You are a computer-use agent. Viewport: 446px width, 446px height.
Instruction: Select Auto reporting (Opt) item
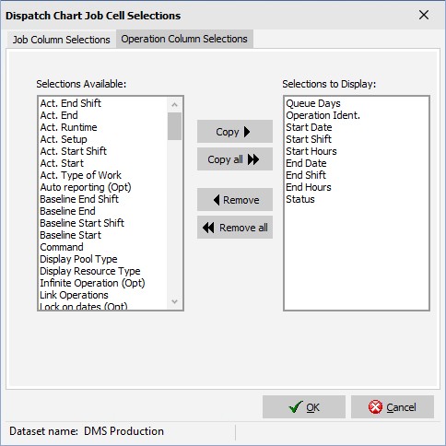(x=86, y=187)
